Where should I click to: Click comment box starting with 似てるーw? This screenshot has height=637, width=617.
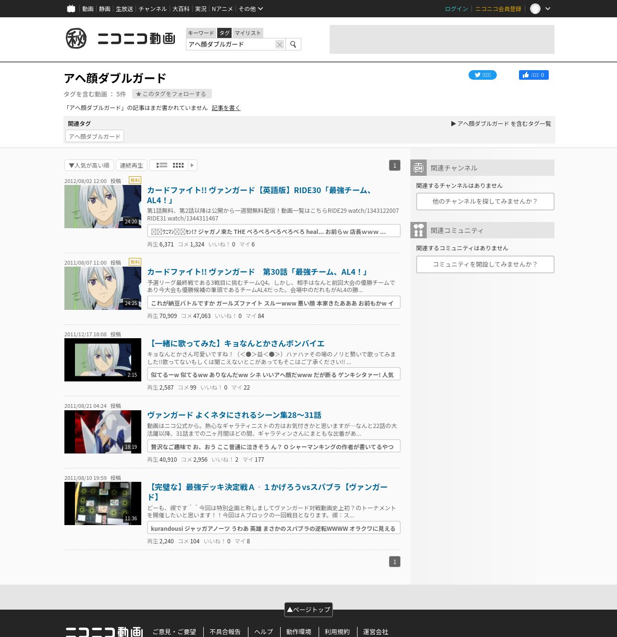[274, 374]
